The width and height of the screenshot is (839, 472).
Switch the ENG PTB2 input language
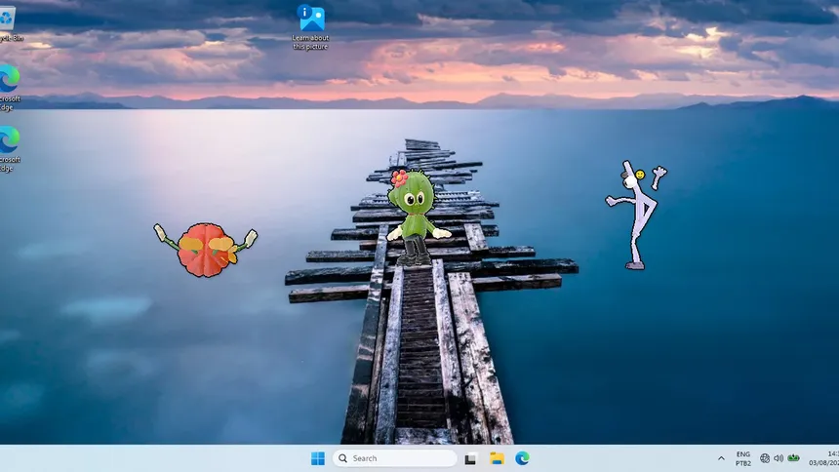click(743, 458)
